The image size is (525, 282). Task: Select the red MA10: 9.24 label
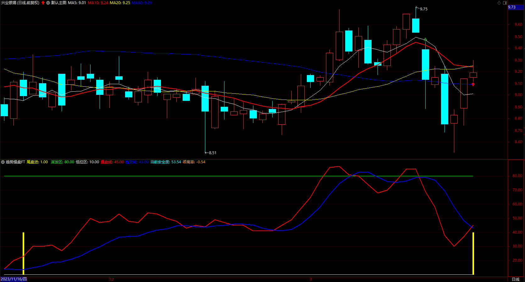point(98,3)
